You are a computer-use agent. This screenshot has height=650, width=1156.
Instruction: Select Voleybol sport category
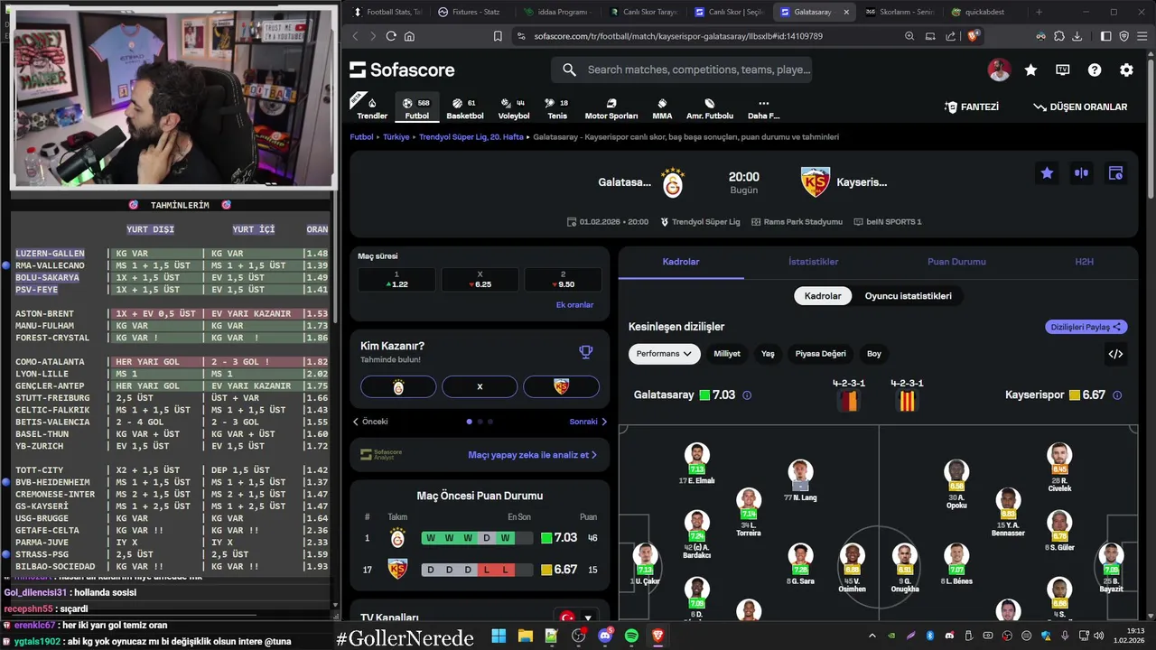coord(514,108)
